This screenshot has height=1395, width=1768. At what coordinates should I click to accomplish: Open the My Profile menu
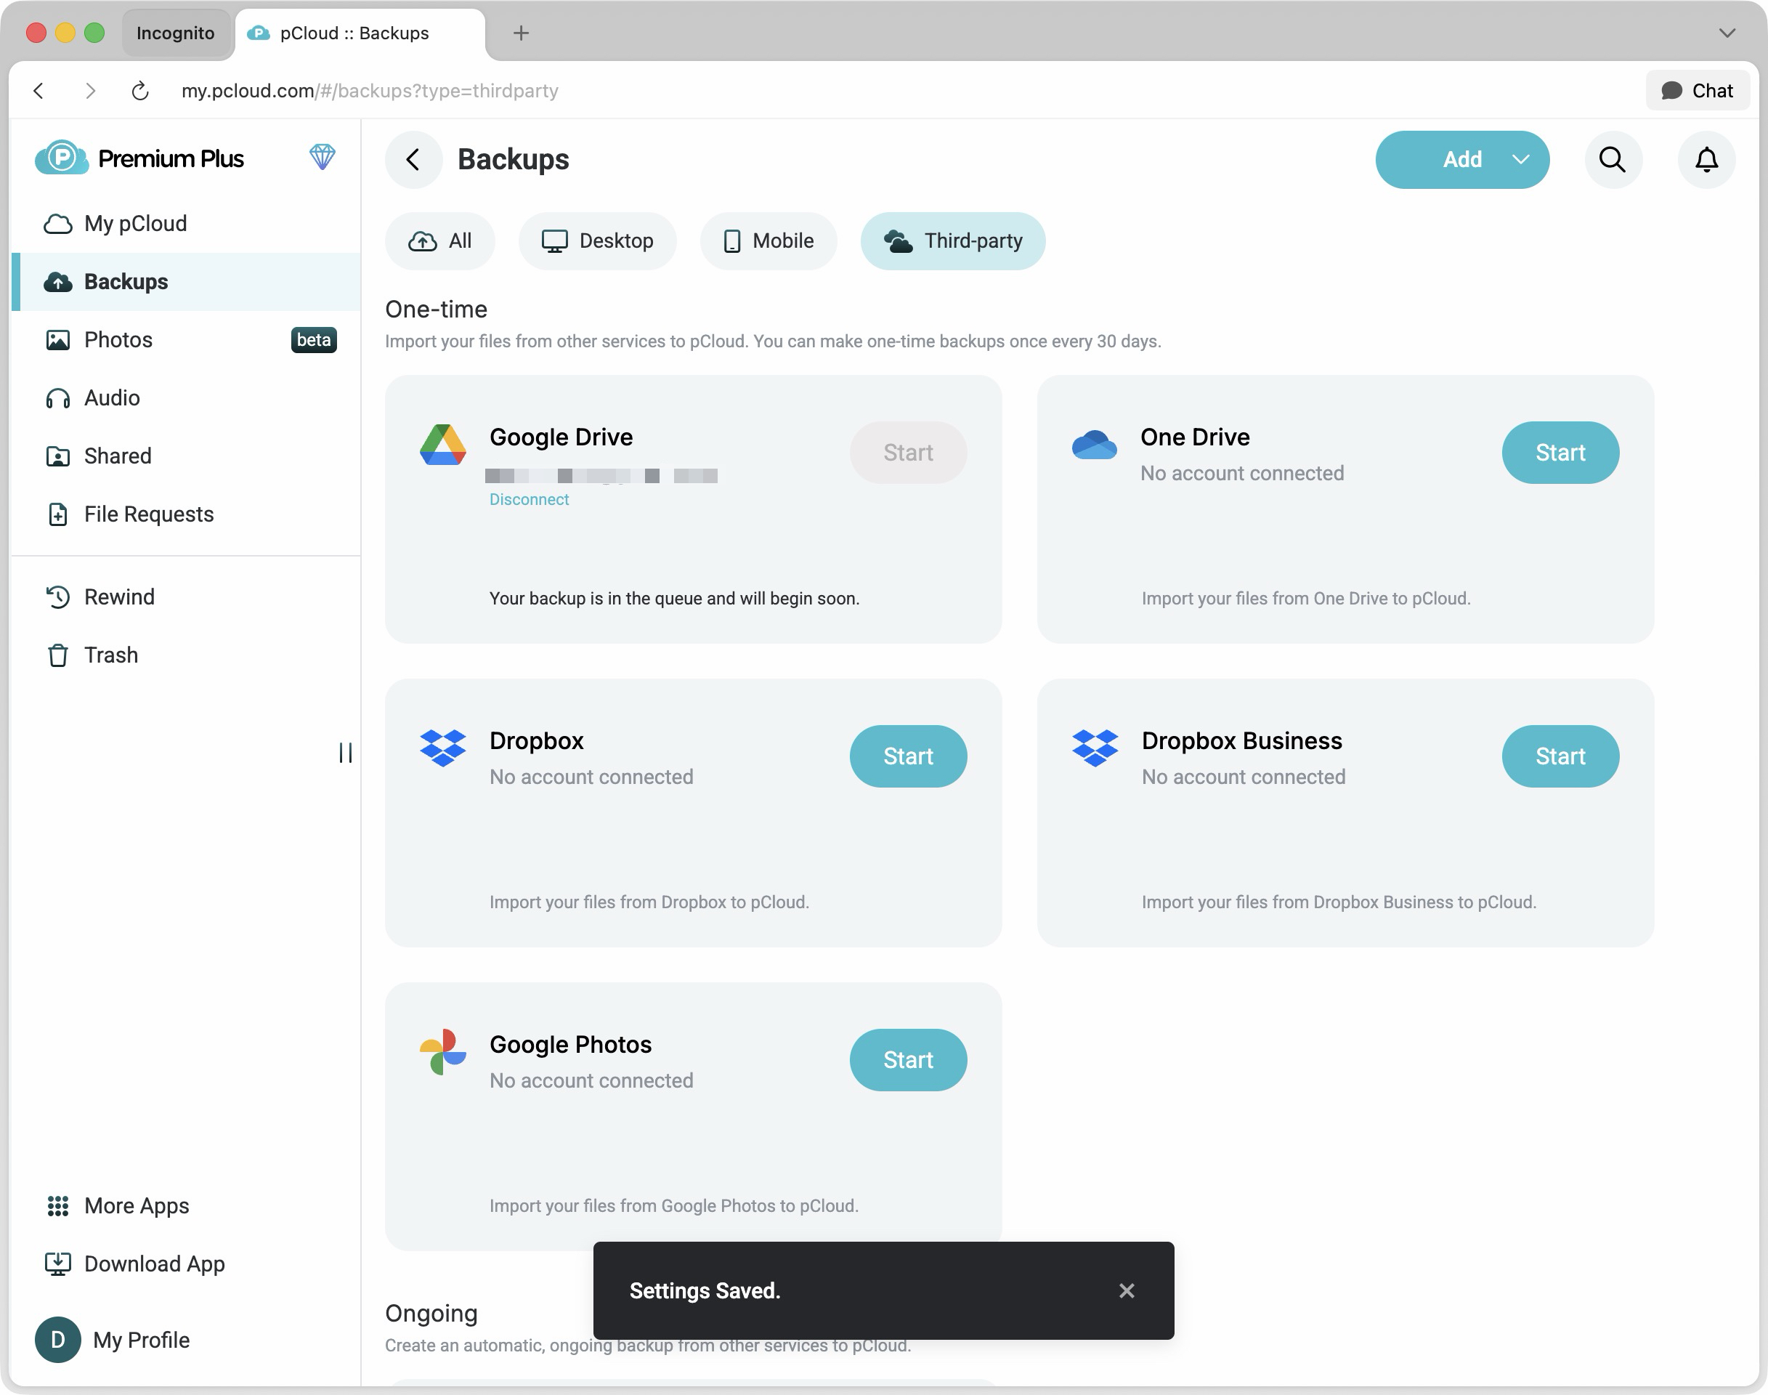[140, 1340]
